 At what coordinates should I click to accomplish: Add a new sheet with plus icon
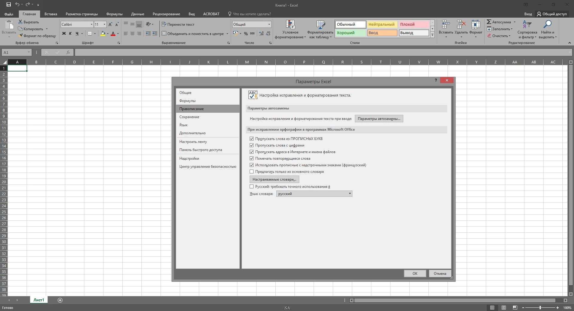tap(60, 300)
